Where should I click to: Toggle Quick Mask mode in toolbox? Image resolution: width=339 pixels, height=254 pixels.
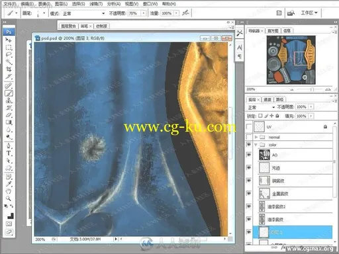[x=9, y=224]
